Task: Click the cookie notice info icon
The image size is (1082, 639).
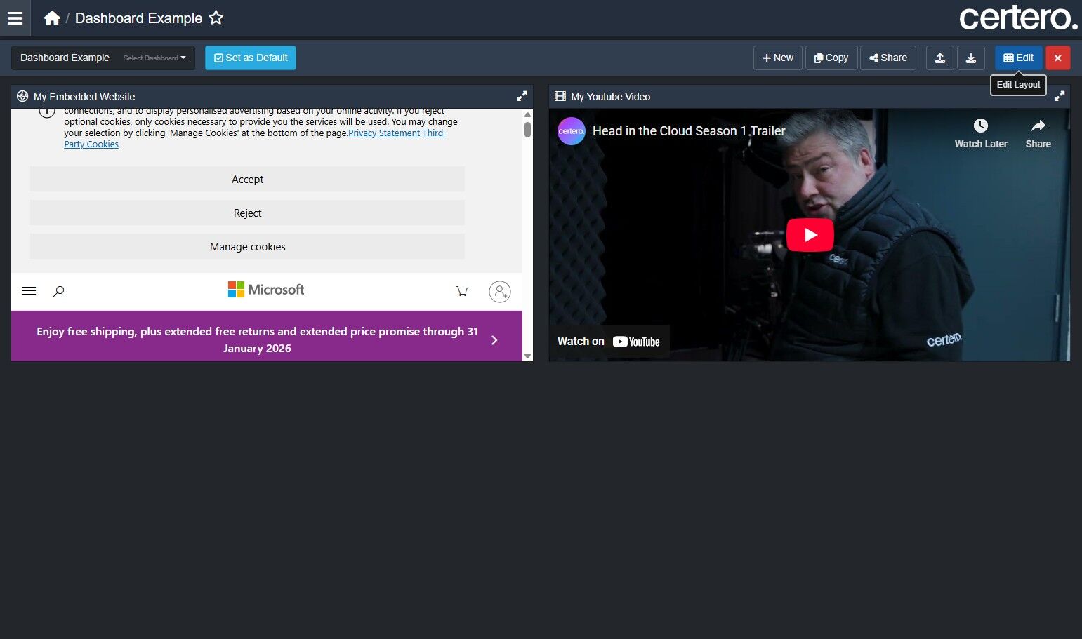Action: 47,112
